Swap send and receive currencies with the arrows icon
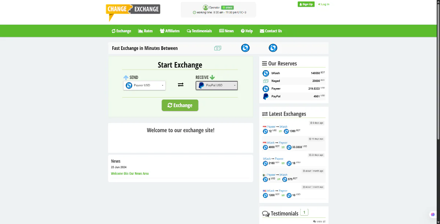Image resolution: width=440 pixels, height=224 pixels. tap(181, 85)
